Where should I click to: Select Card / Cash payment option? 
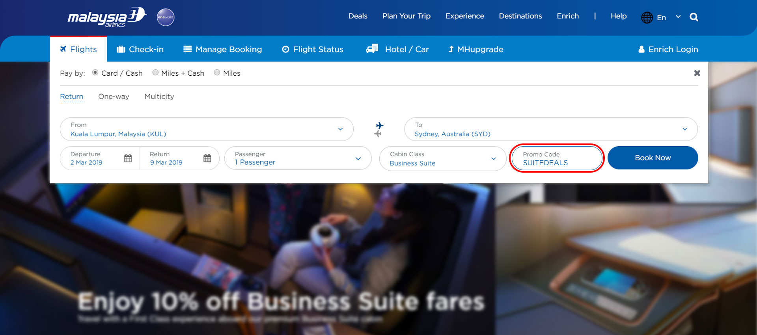pos(95,73)
